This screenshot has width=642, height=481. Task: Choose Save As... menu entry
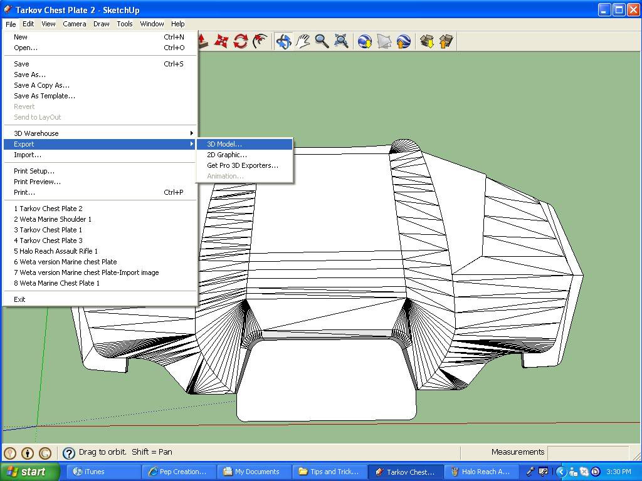100,75
